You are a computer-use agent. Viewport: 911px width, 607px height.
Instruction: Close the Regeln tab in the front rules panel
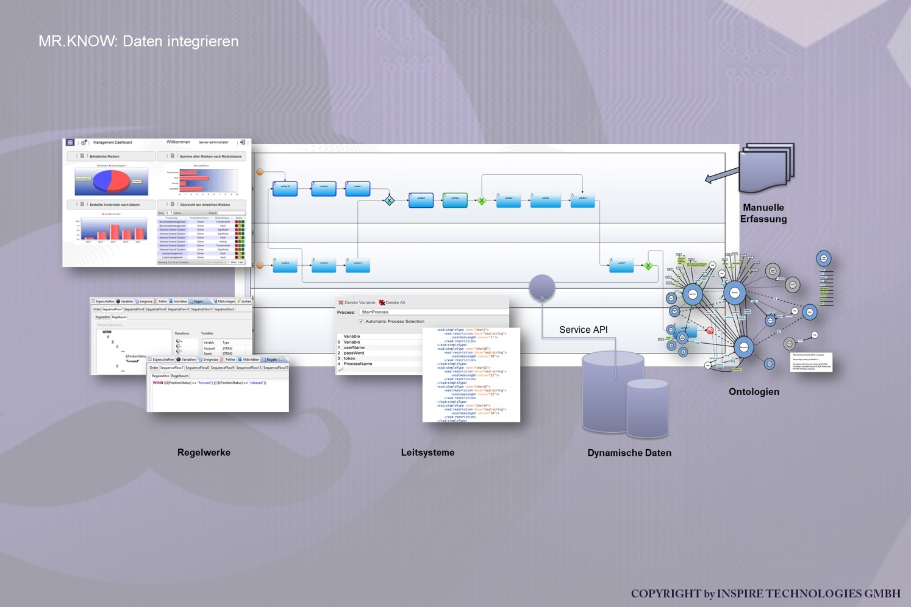coord(280,360)
